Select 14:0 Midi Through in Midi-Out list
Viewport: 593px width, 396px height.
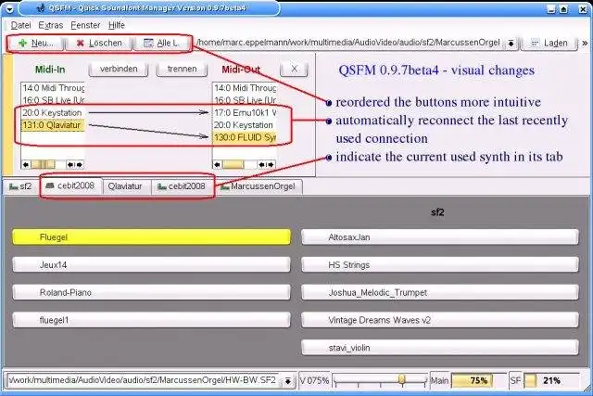[245, 88]
